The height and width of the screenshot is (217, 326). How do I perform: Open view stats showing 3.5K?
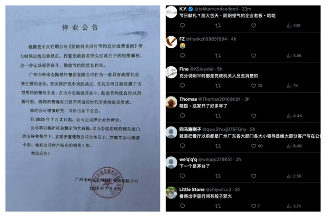pyautogui.click(x=294, y=56)
